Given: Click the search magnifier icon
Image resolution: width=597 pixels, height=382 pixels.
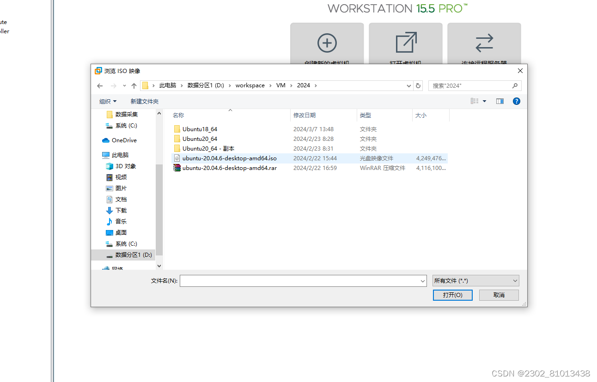Looking at the screenshot, I should tap(515, 86).
